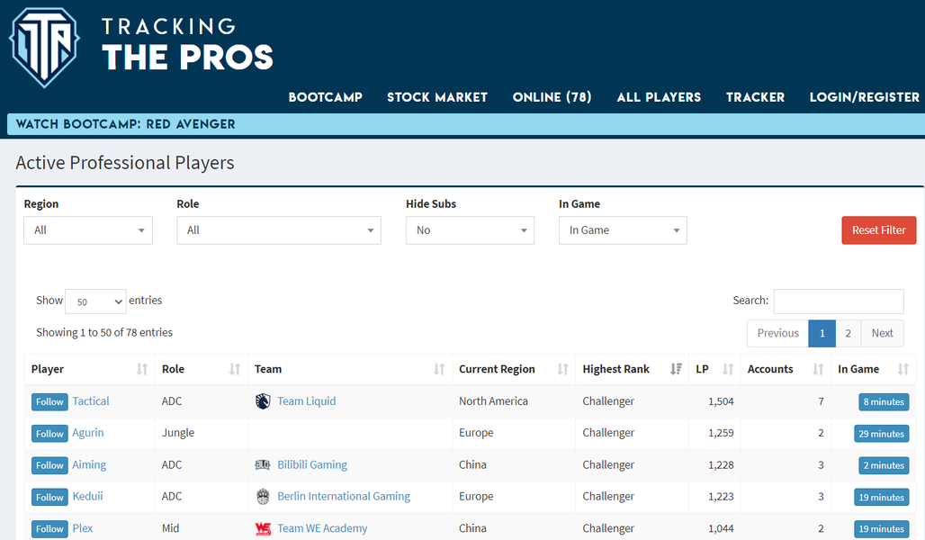925x540 pixels.
Task: Open the Bootcamp menu
Action: [326, 97]
